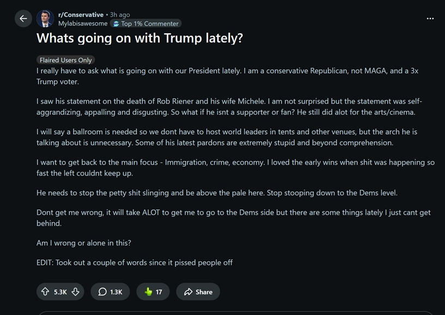
Task: Click the Share button label
Action: pos(204,292)
